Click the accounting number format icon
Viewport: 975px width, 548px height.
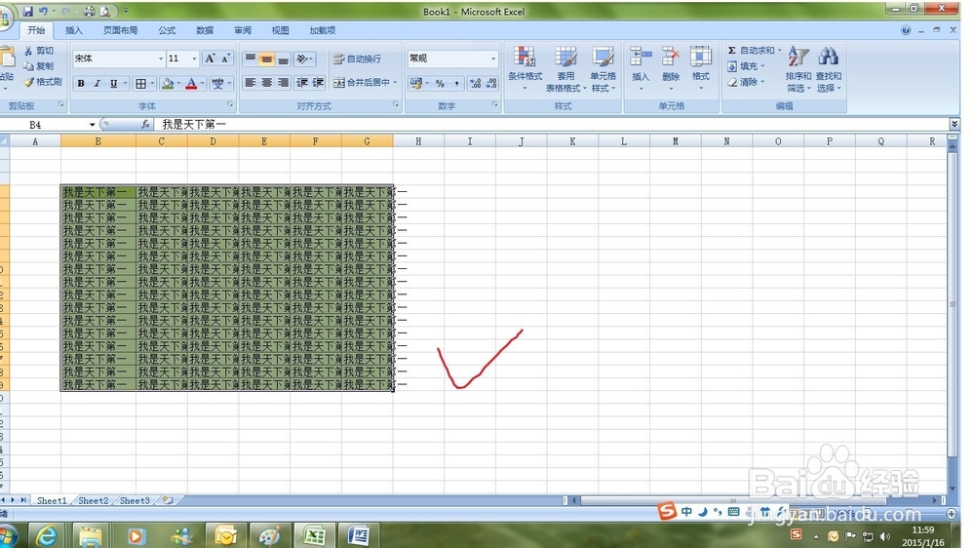pos(416,83)
